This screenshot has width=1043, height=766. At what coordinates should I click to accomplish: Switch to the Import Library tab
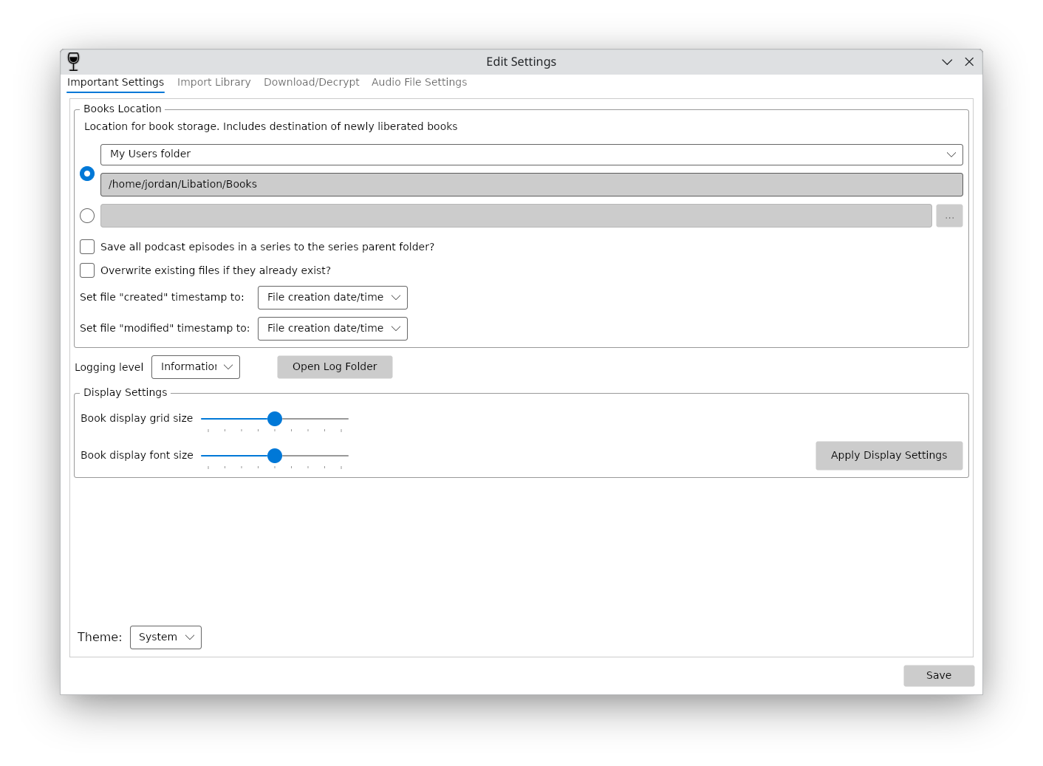coord(213,82)
